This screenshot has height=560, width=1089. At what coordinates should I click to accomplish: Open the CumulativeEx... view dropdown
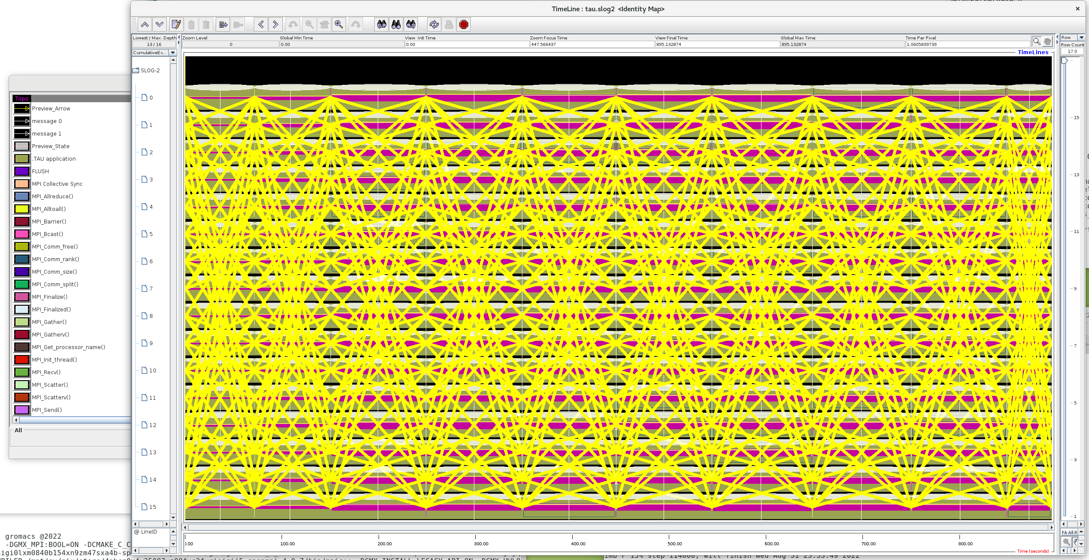click(x=173, y=53)
